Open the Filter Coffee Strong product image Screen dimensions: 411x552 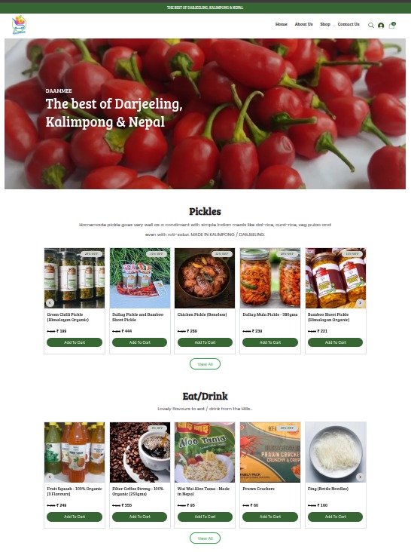click(140, 452)
